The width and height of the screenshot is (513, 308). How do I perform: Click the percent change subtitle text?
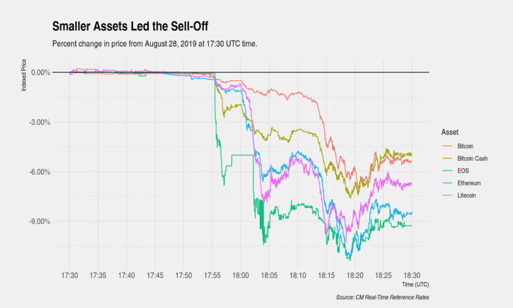pos(154,44)
